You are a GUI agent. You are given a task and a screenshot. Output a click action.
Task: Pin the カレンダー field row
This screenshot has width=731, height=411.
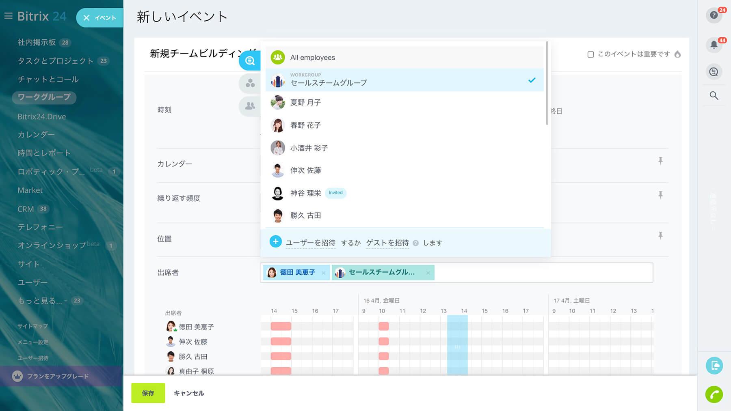point(660,161)
